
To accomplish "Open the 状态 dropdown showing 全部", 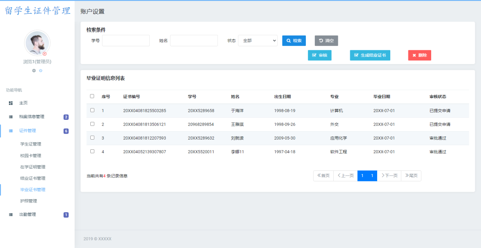I will point(257,40).
